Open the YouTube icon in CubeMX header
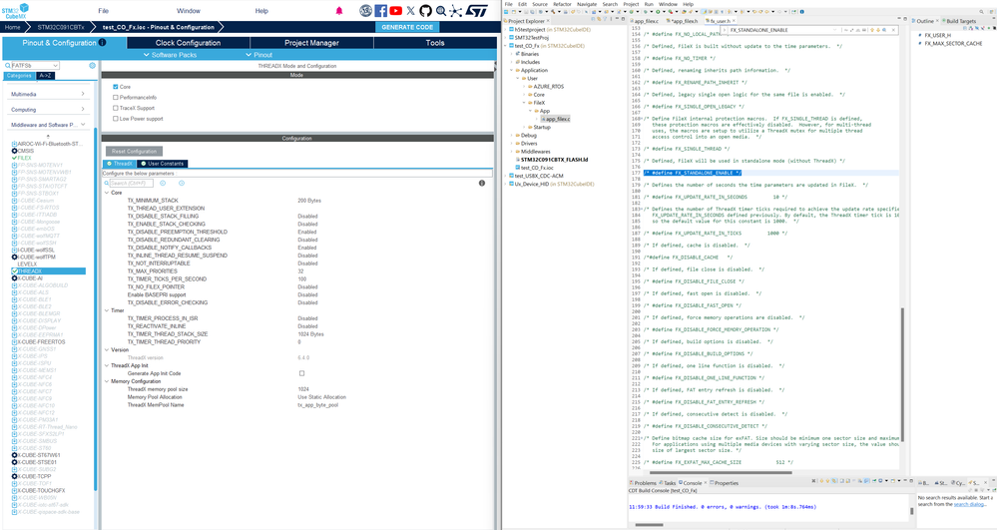This screenshot has width=997, height=530. tap(396, 11)
